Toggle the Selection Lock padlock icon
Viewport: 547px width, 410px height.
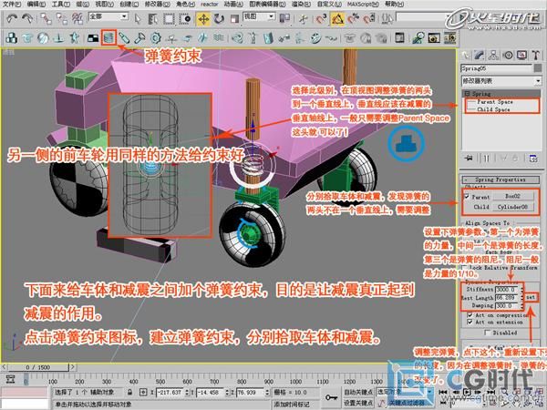tap(129, 392)
